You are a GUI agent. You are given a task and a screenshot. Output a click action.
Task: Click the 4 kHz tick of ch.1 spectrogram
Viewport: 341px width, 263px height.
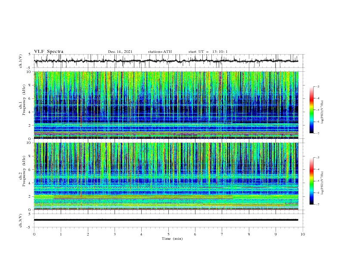pos(31,112)
